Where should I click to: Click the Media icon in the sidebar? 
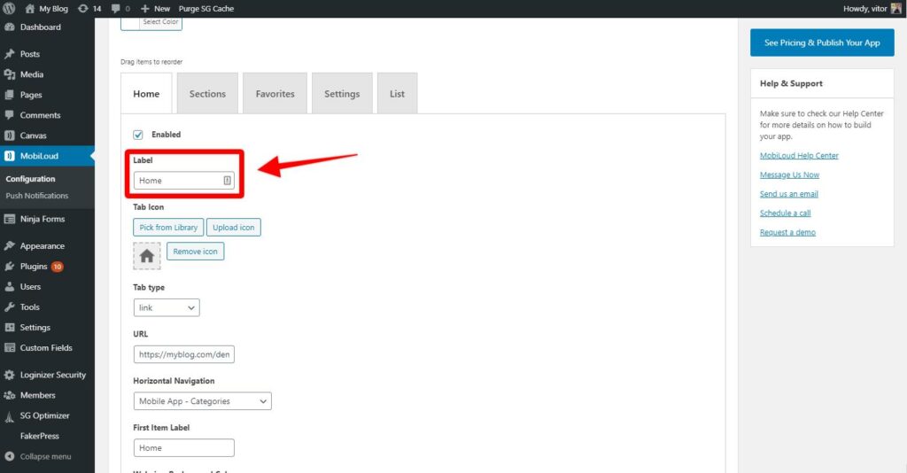click(9, 74)
